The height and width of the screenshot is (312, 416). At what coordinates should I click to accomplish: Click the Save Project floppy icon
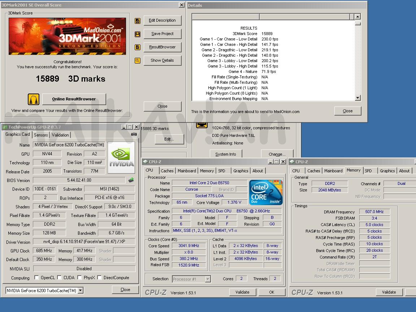pos(138,34)
